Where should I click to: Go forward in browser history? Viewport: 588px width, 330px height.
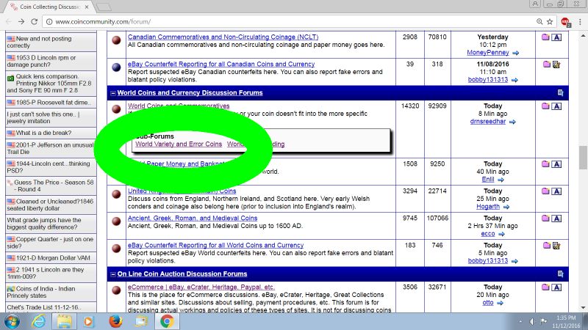pos(21,22)
